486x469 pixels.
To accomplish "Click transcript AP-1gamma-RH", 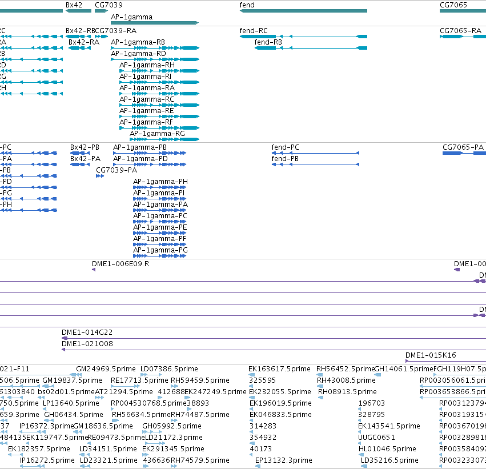I will coord(147,65).
